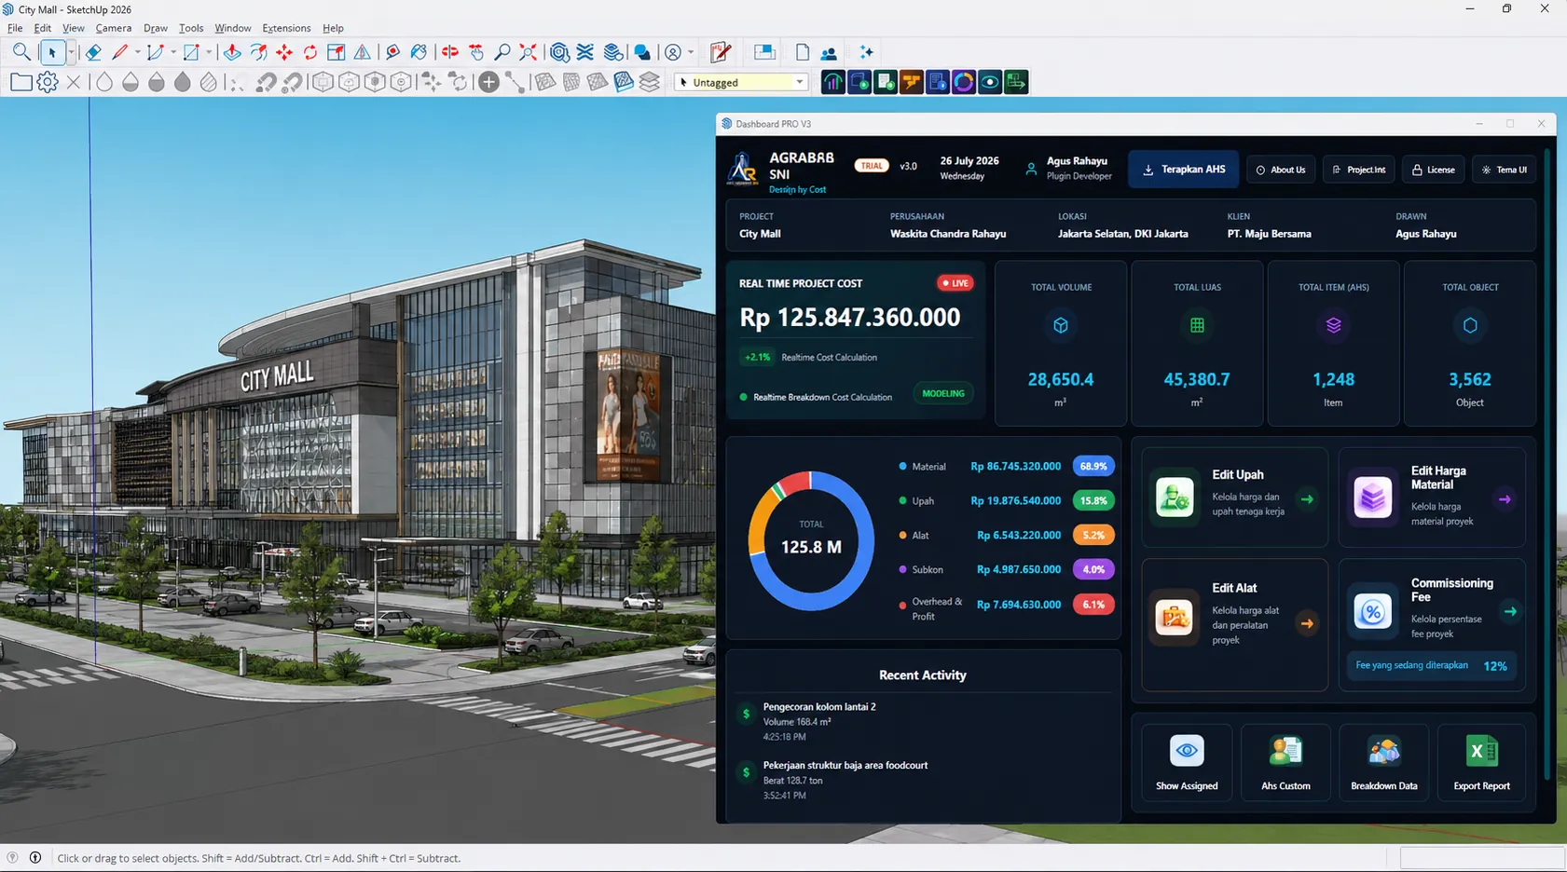Select the Rectangle shape tool
Viewport: 1567px width, 872px height.
pos(191,52)
